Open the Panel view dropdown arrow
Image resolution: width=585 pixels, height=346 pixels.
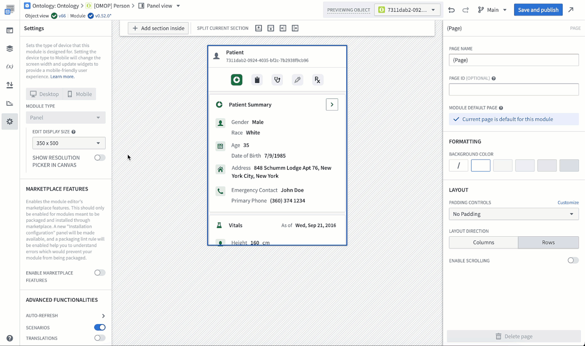pos(178,6)
